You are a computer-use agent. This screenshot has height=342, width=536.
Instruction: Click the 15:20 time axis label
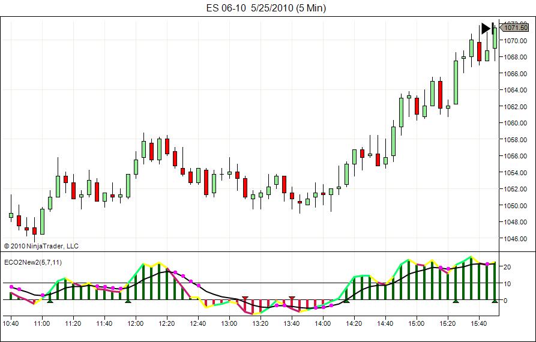point(447,323)
